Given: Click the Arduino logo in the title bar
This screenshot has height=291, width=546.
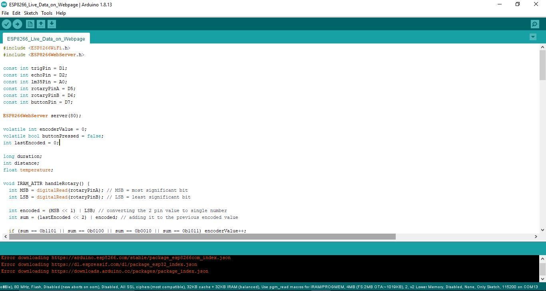Looking at the screenshot, I should coord(4,4).
